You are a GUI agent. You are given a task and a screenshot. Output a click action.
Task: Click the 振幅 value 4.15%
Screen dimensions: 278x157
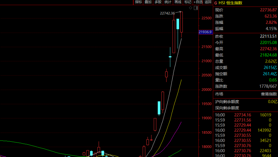coord(271,29)
